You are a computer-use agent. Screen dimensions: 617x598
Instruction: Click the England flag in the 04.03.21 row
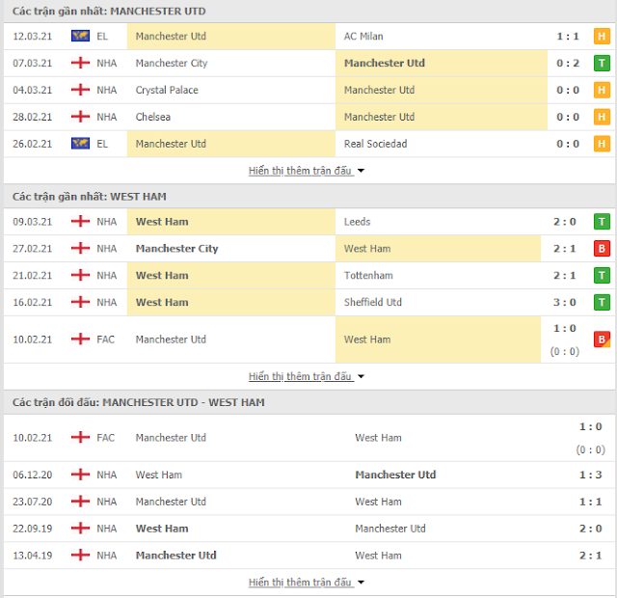(x=80, y=90)
